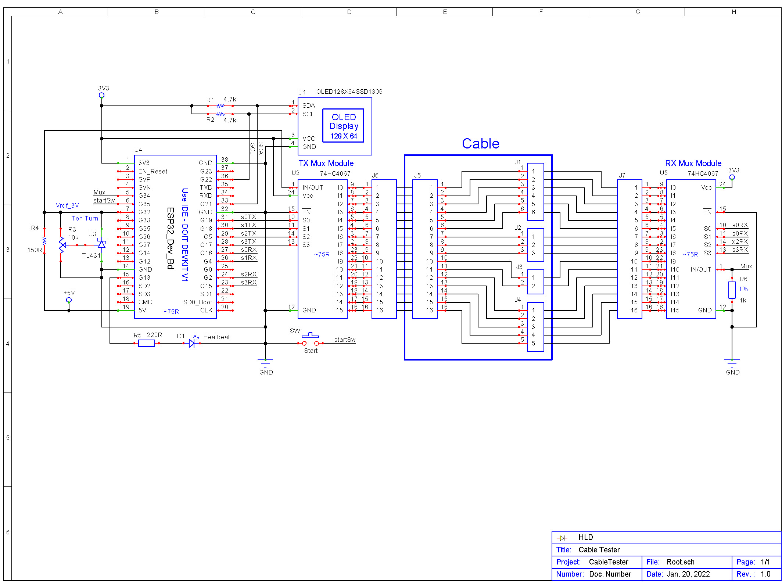Image resolution: width=782 pixels, height=588 pixels.
Task: Select the Cable Tester title field
Action: click(x=599, y=550)
